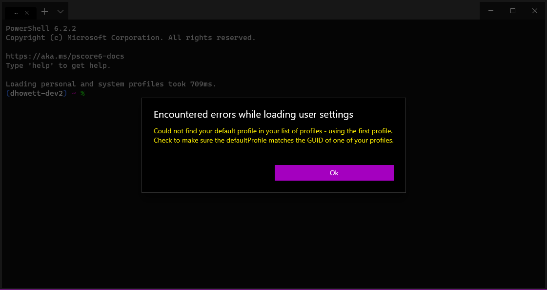Image resolution: width=547 pixels, height=290 pixels.
Task: Click the aka.ms/pscore6-docs link
Action: pos(65,56)
